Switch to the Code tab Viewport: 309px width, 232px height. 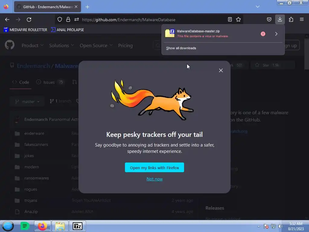tap(21, 82)
